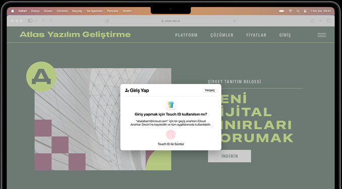Click the İNDİRİN download button
The height and width of the screenshot is (189, 342).
230,156
